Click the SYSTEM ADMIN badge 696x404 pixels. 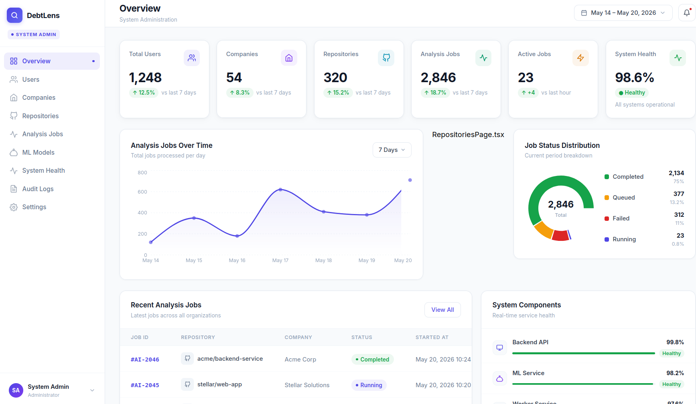(34, 34)
